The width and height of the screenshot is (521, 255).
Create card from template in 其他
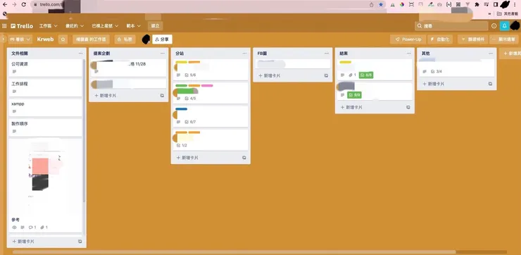[491, 84]
